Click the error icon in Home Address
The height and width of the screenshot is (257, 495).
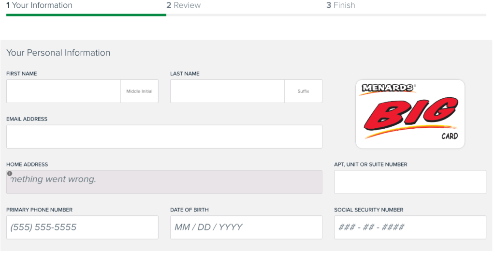[10, 174]
